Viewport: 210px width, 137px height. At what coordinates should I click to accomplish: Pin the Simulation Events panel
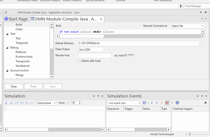[x=202, y=96]
